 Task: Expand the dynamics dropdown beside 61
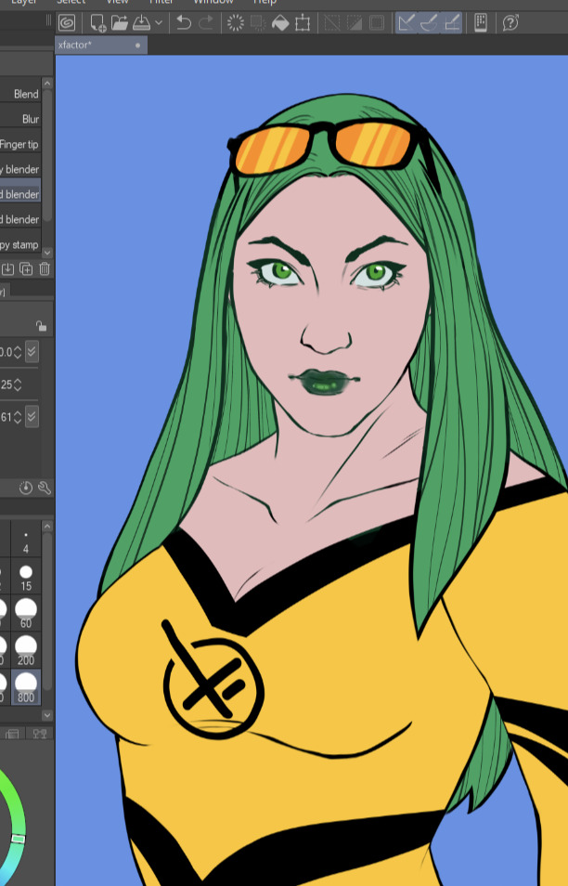[32, 417]
